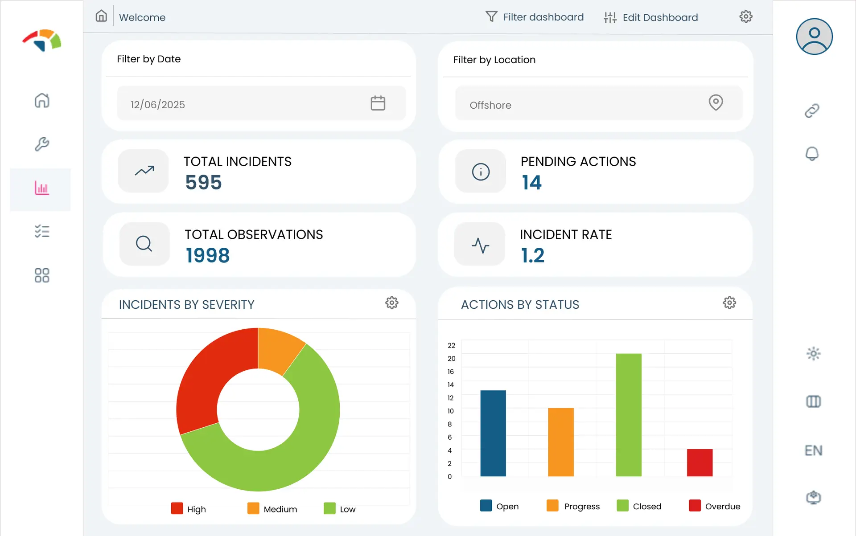Open the grid apps sidebar icon

point(42,275)
